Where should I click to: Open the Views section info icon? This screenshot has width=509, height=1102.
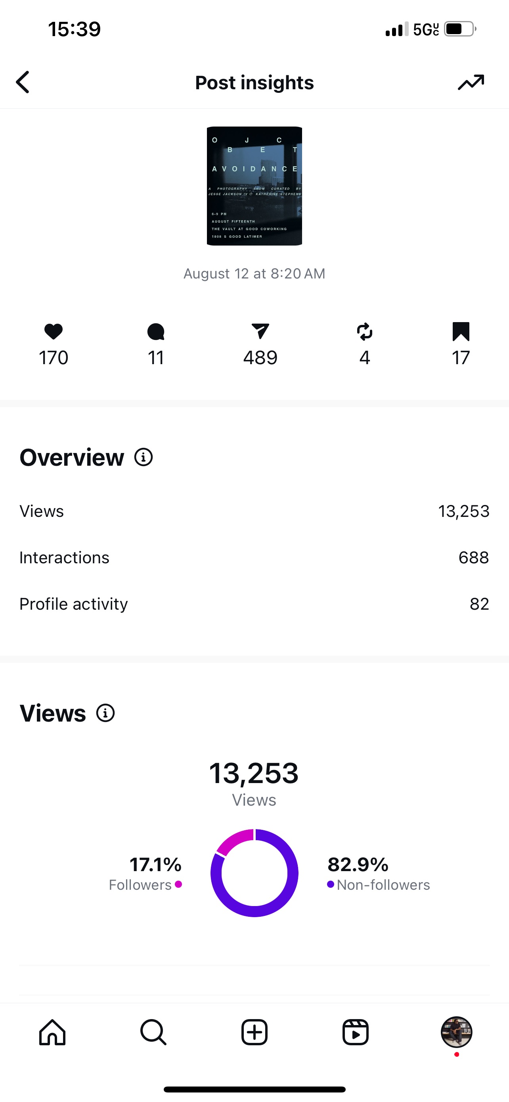[x=105, y=713]
